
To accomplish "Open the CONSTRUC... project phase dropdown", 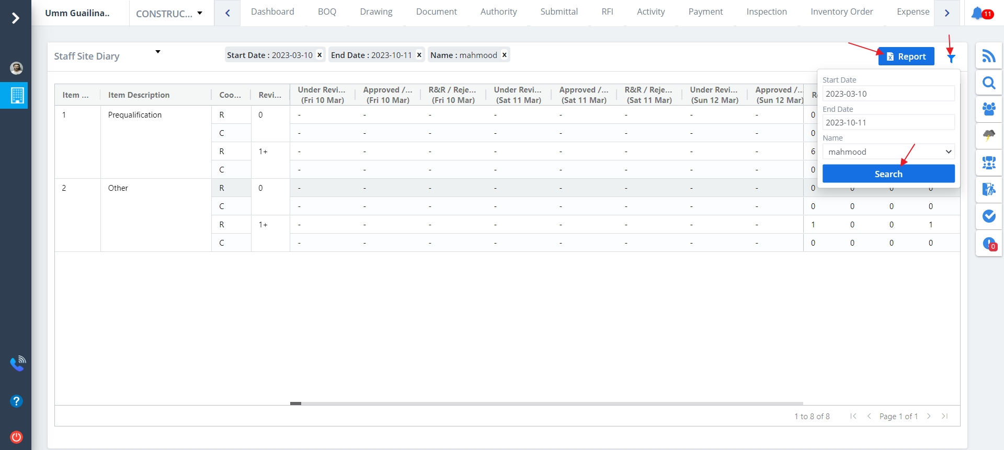I will pyautogui.click(x=169, y=14).
